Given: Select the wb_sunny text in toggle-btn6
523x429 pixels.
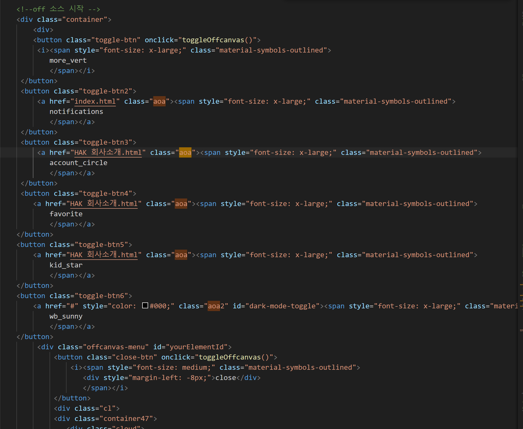Looking at the screenshot, I should pos(66,316).
